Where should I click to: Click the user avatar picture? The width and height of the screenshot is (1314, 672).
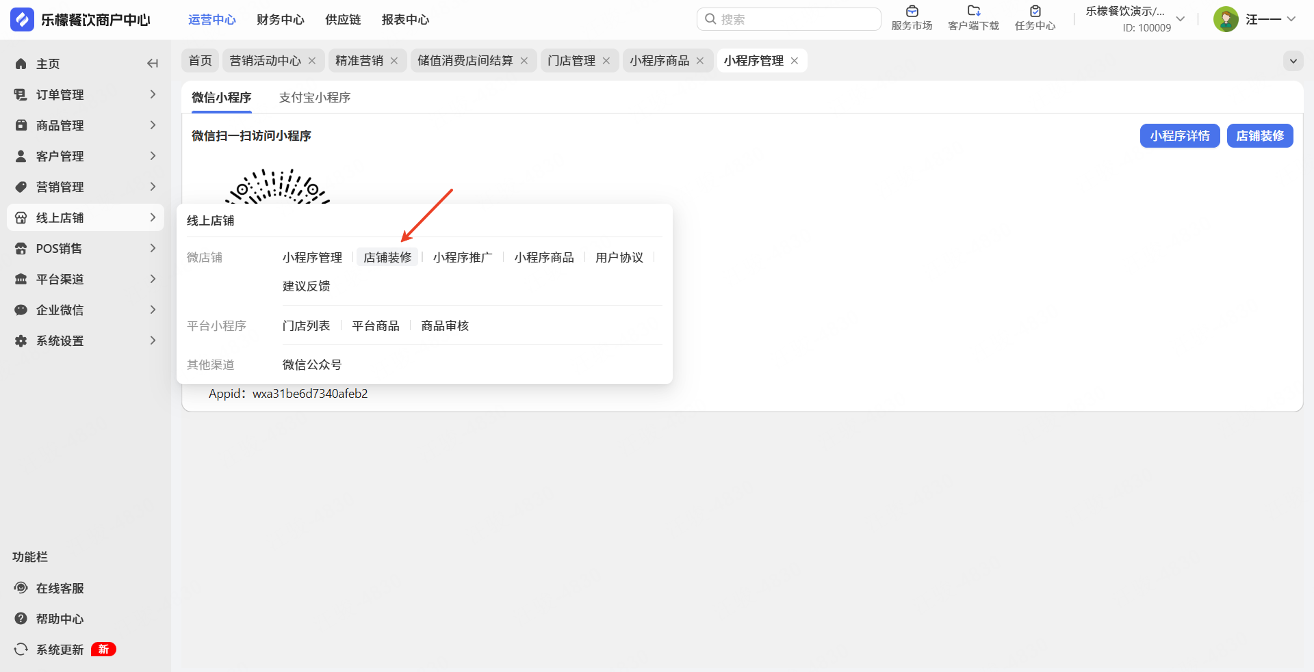1226,19
